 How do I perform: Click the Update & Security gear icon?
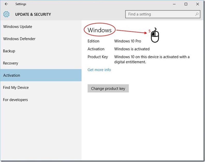pyautogui.click(x=6, y=14)
